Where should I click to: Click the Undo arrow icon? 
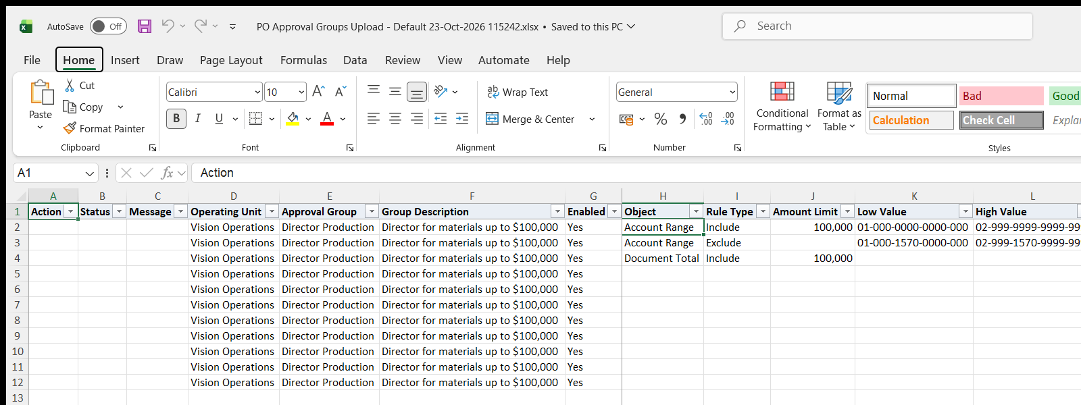[168, 26]
